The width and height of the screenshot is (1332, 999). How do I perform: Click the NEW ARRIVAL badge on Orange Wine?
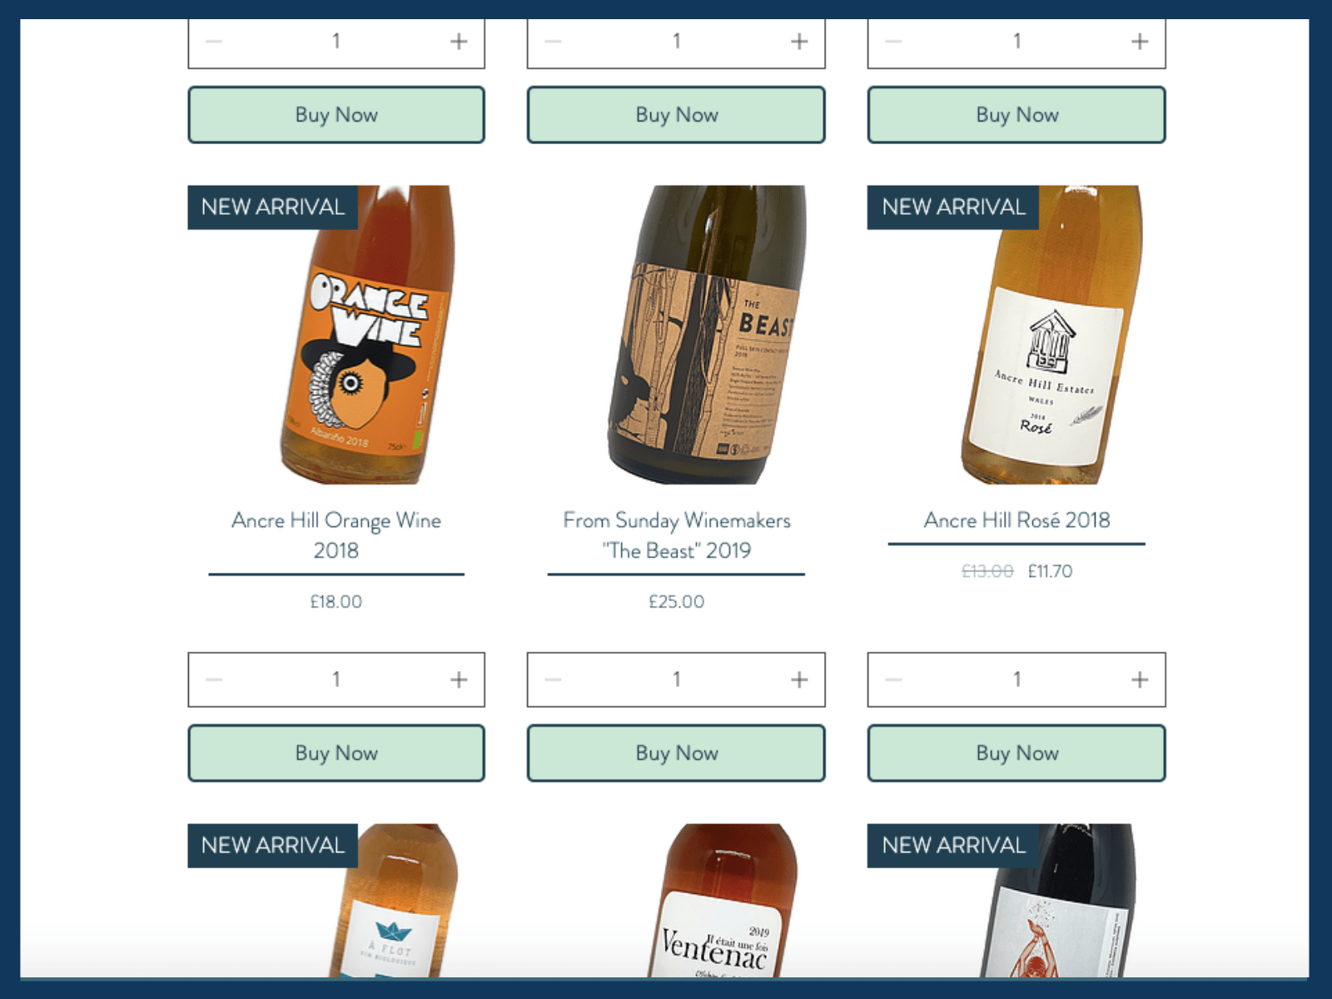click(x=273, y=207)
